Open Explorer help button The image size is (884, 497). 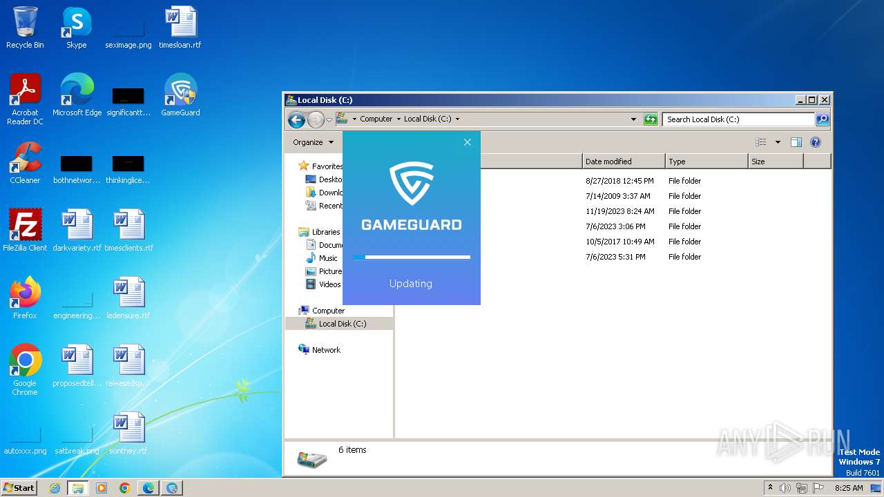tap(816, 142)
